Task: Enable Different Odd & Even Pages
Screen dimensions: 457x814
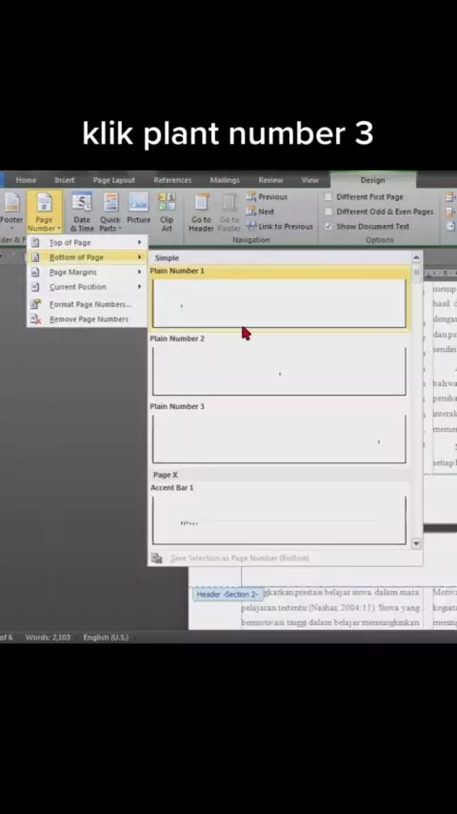Action: 328,212
